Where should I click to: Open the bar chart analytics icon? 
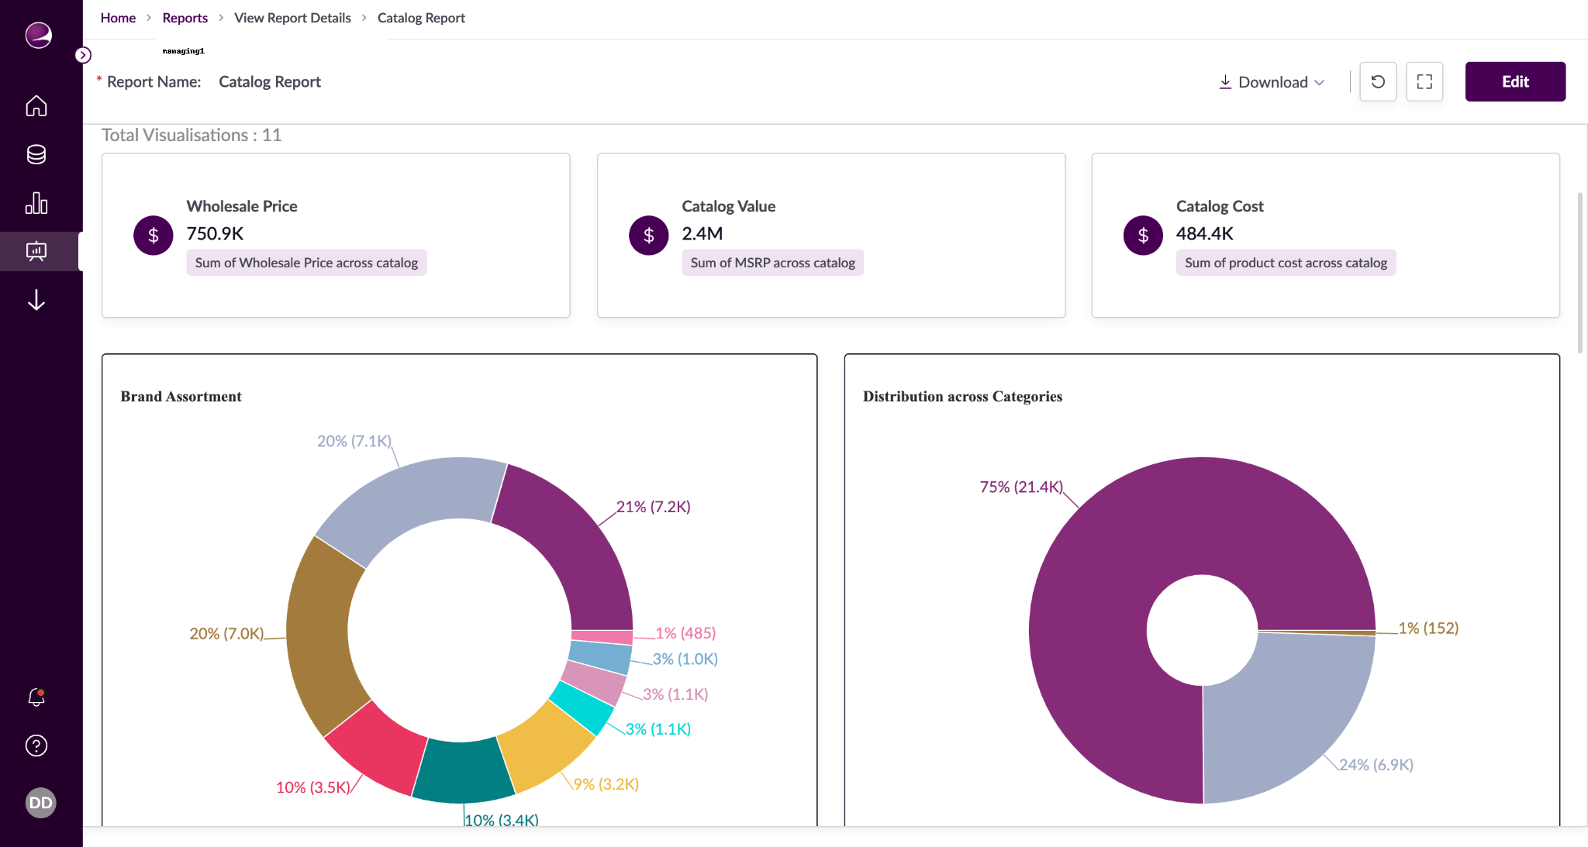(x=36, y=203)
